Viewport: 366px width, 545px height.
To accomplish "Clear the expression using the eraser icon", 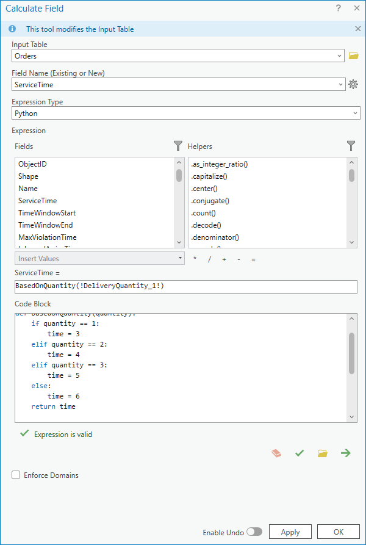I will point(276,453).
